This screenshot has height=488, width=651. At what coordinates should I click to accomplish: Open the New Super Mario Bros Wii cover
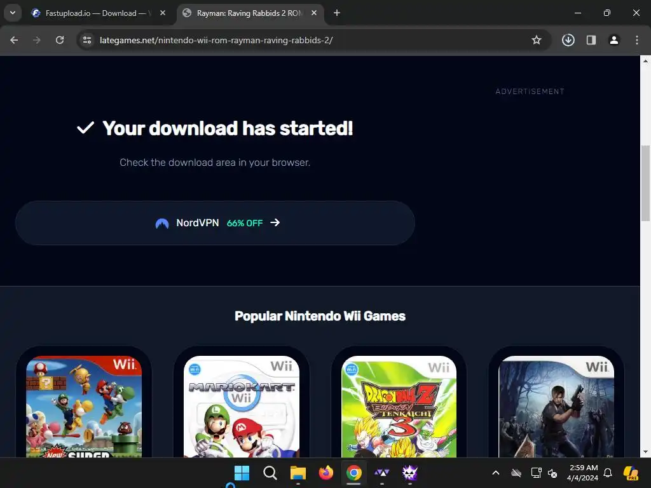[x=84, y=407]
